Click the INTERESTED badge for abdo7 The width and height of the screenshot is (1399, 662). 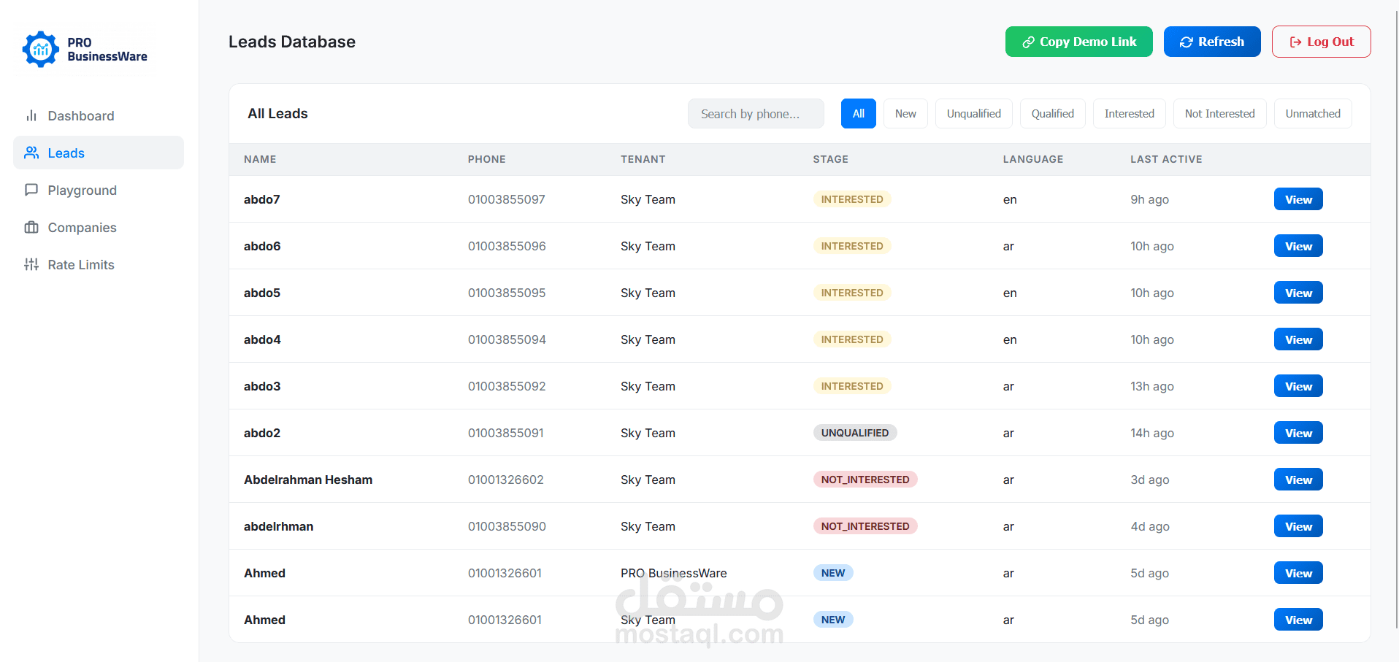point(852,199)
